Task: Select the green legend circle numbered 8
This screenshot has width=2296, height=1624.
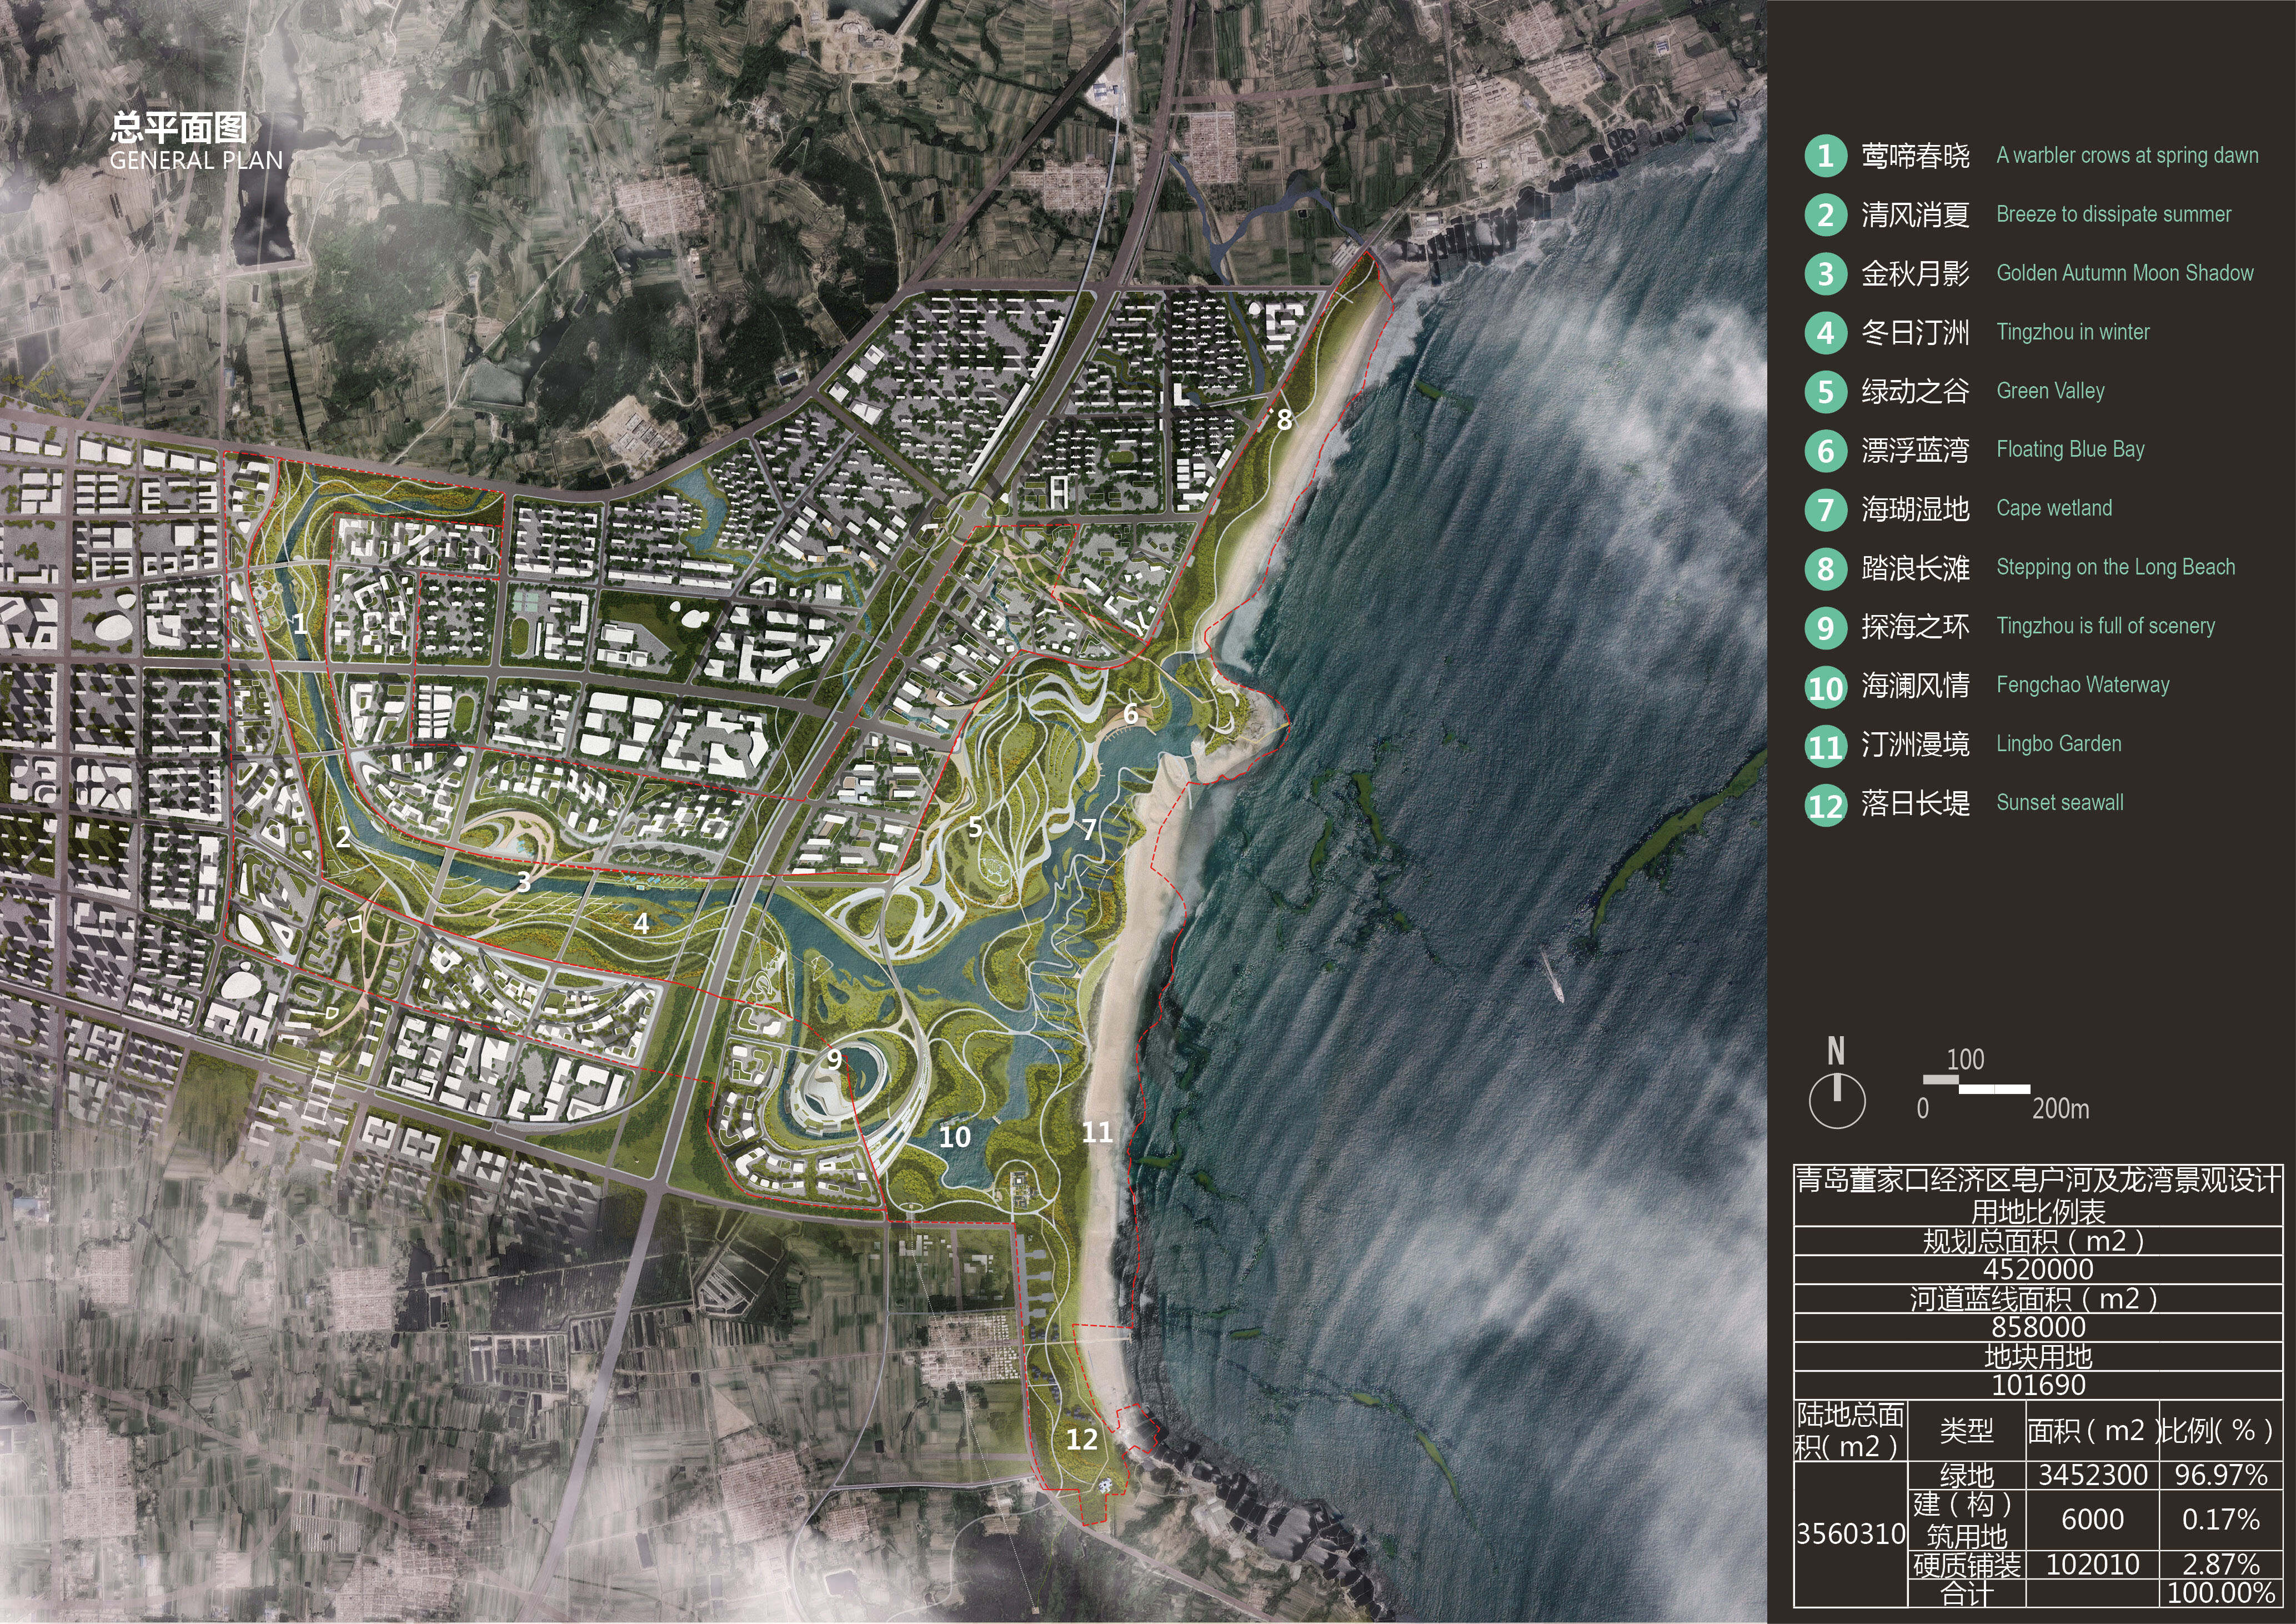Action: (x=1825, y=568)
